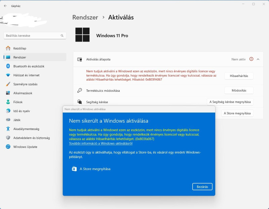Click the Aktiválás állapota certificate icon

(80, 59)
